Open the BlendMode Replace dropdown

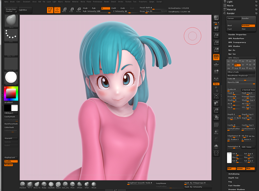[x=238, y=76]
